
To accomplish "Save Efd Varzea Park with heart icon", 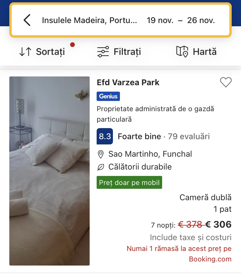I will pyautogui.click(x=226, y=82).
